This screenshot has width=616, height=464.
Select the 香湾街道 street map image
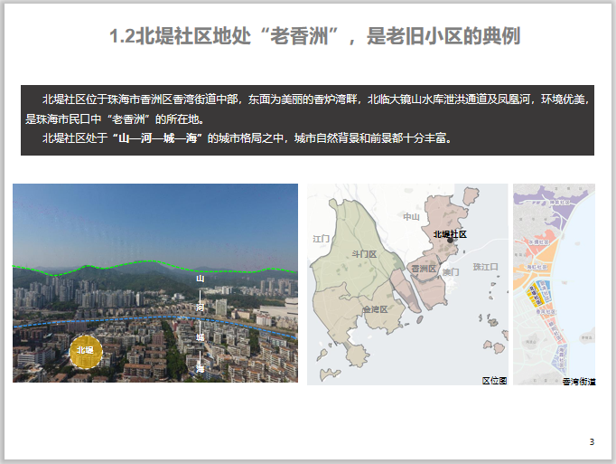pyautogui.click(x=554, y=283)
